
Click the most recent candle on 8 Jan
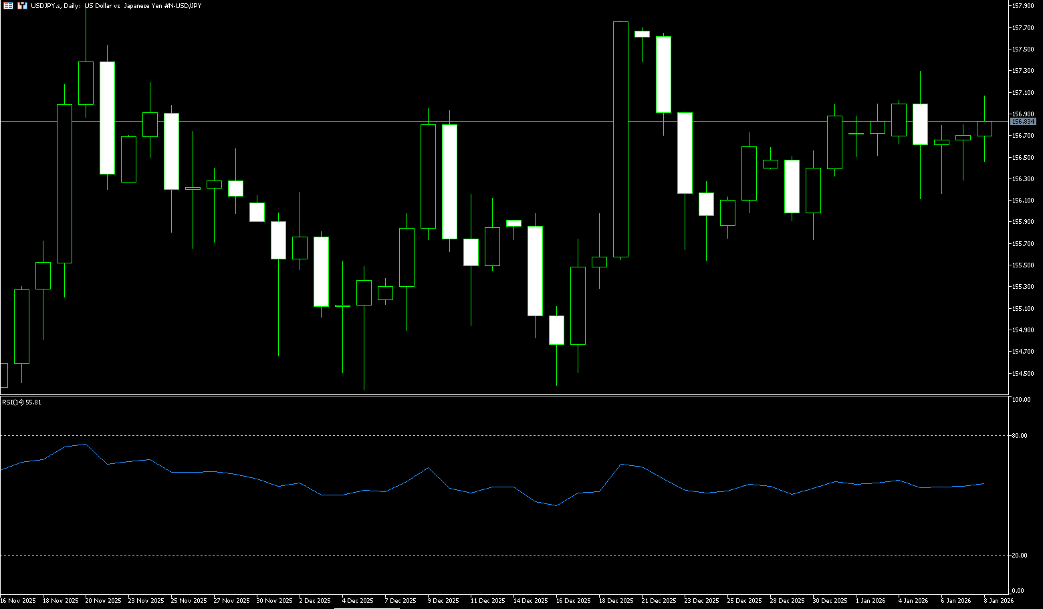coord(984,128)
